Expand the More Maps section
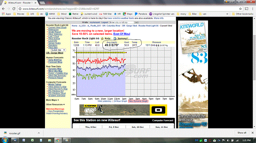This screenshot has height=143, width=256. point(52,100)
